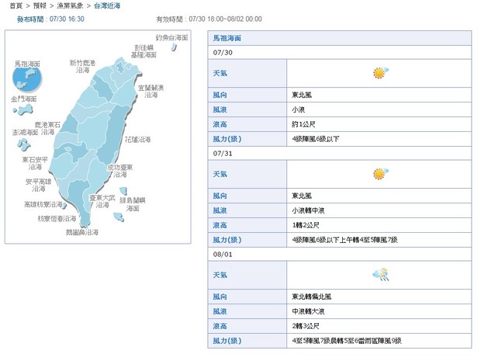Screen dimensions: 481x361
Task: Select 鵝鑾鼻沿海 at the map's southern tip
Action: pos(81,231)
